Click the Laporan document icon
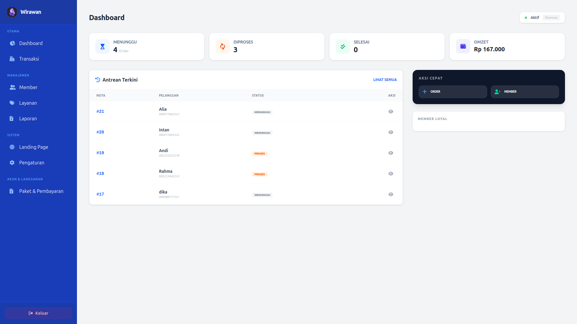Screen dimensions: 577x324 (12, 118)
